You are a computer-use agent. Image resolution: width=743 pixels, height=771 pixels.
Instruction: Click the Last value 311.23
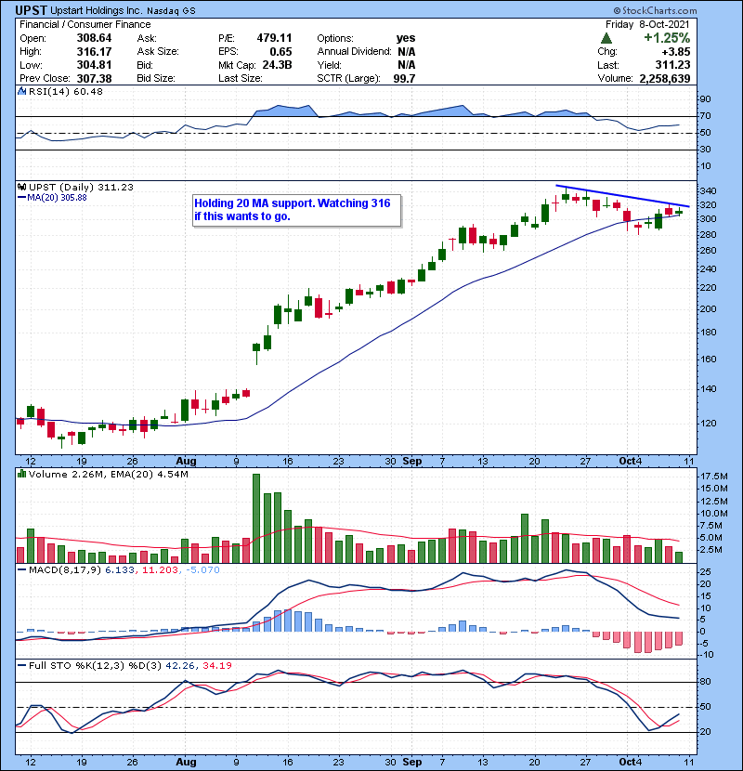tap(672, 65)
